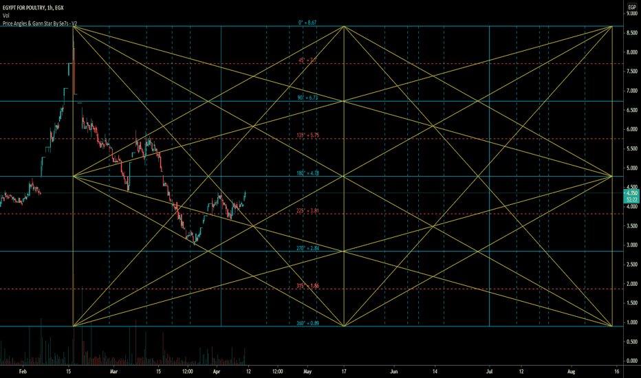The image size is (641, 378).
Task: Click the Feb date on time axis
Action: [23, 371]
